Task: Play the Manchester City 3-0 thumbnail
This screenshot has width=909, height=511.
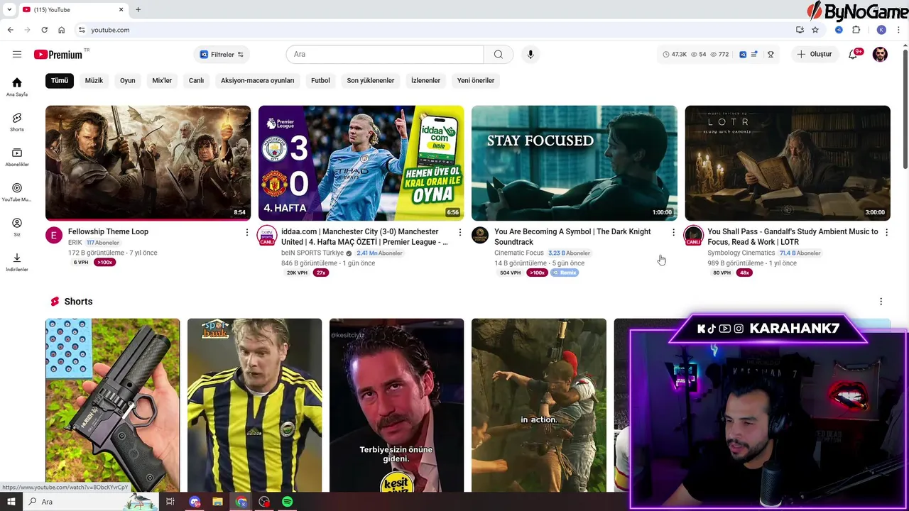Action: [x=361, y=163]
